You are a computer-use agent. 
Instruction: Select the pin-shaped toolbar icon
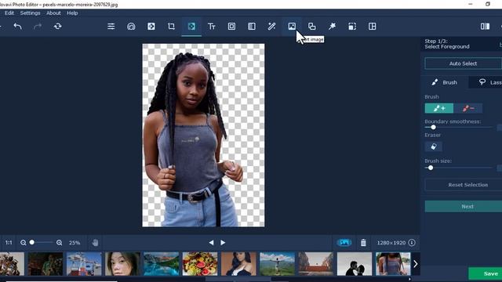pyautogui.click(x=332, y=26)
